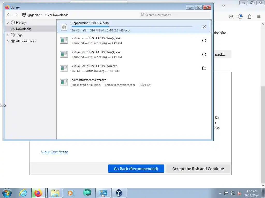Go back using the Library back arrow
The image size is (265, 198).
coord(9,15)
